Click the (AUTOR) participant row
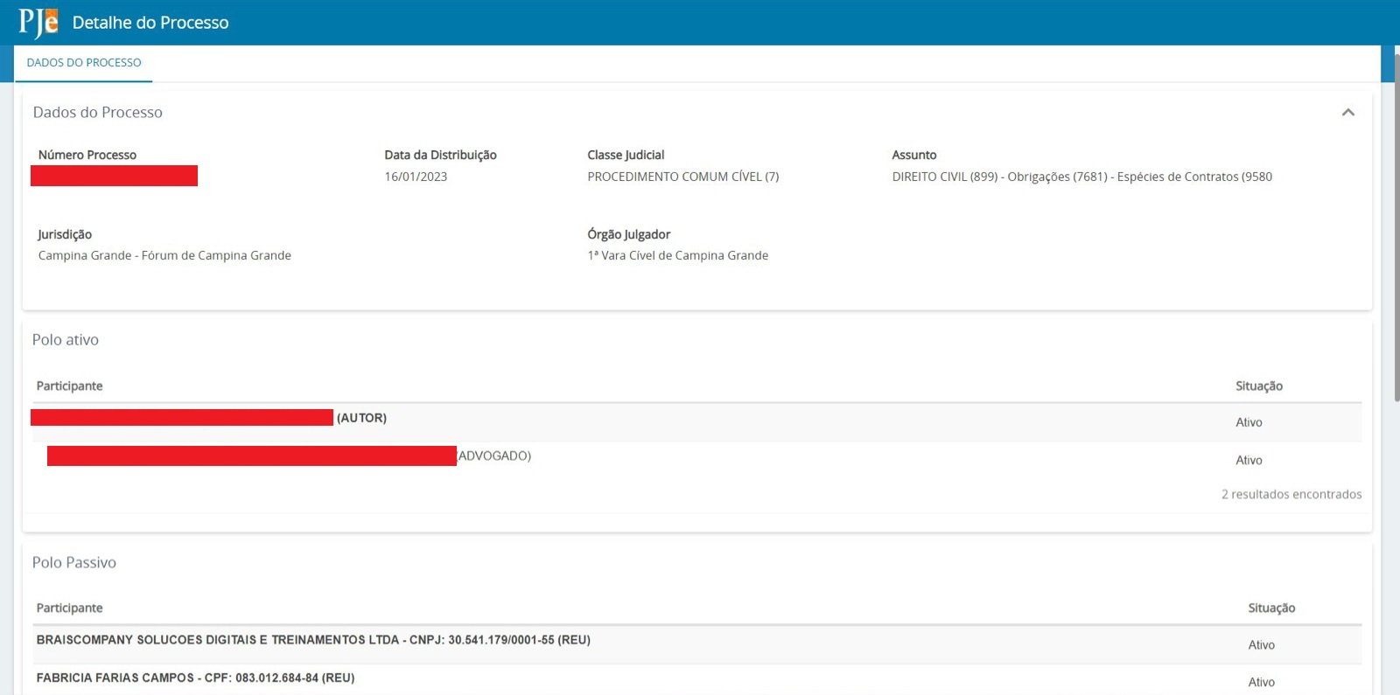 click(697, 422)
